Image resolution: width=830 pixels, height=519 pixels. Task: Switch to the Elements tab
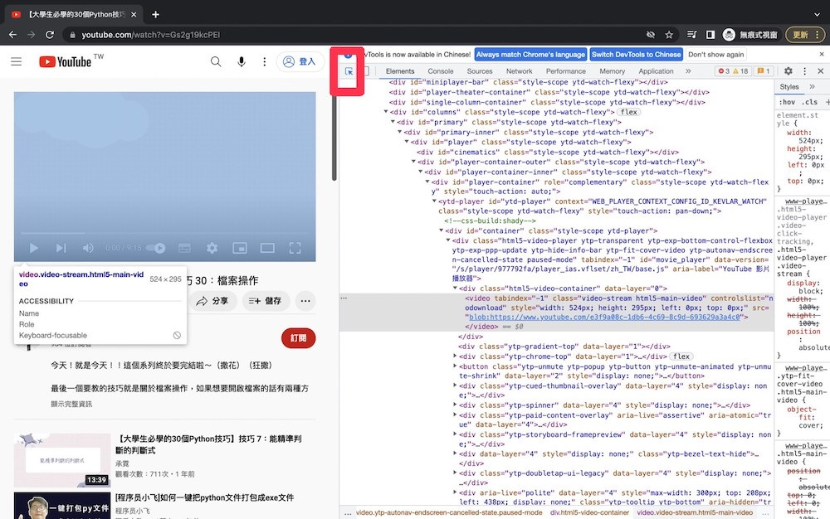point(400,70)
